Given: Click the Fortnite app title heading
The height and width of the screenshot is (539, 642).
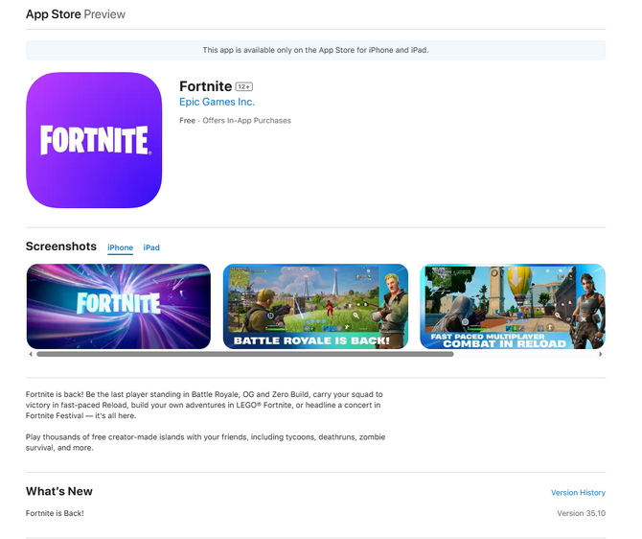Looking at the screenshot, I should tap(205, 86).
